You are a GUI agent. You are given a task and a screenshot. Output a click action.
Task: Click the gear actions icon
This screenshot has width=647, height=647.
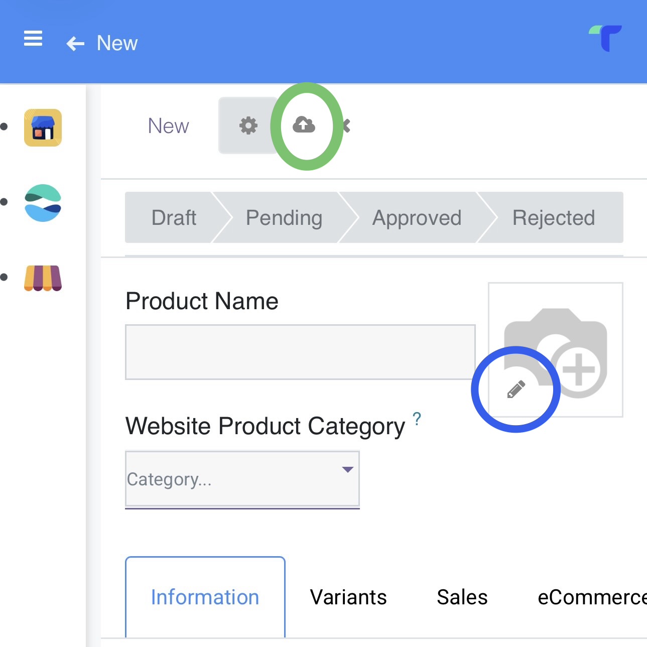[x=248, y=125]
